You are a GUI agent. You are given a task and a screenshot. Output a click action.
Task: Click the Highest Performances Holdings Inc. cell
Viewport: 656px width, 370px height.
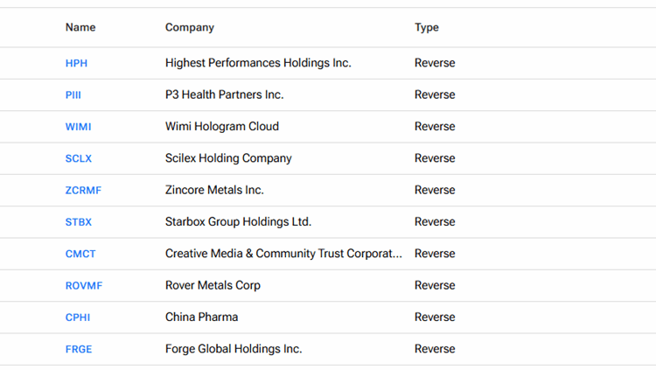click(x=258, y=63)
